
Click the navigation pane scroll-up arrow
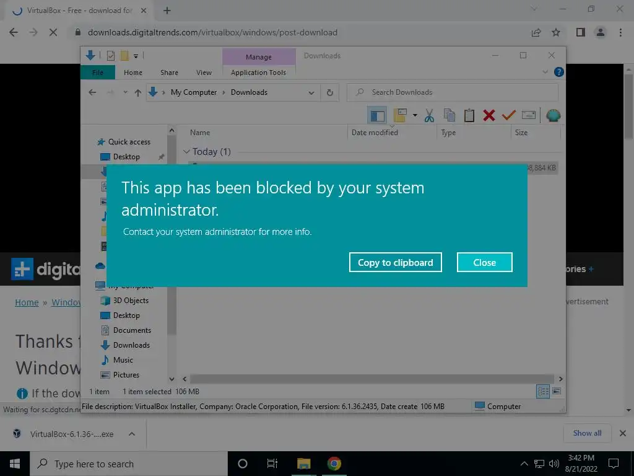pyautogui.click(x=172, y=130)
